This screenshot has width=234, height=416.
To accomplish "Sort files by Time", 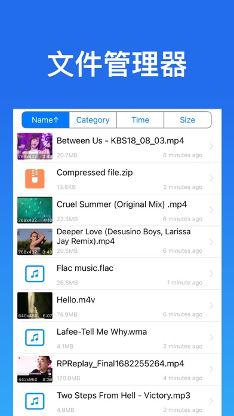I will pos(140,120).
